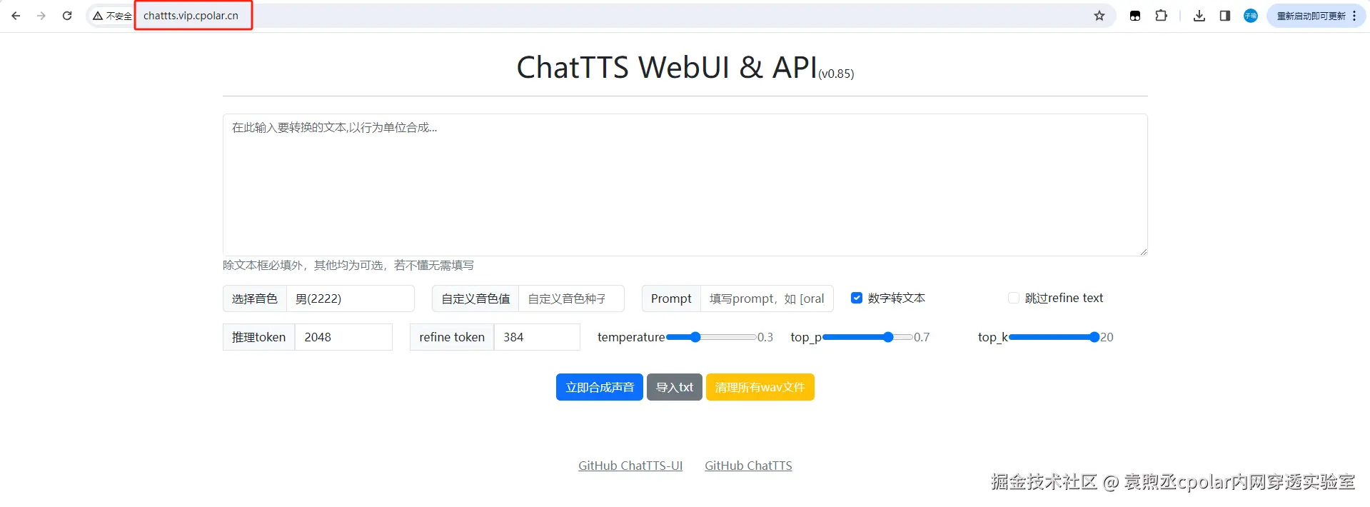1370x507 pixels.
Task: Adjust the top_k slider
Action: click(1054, 337)
